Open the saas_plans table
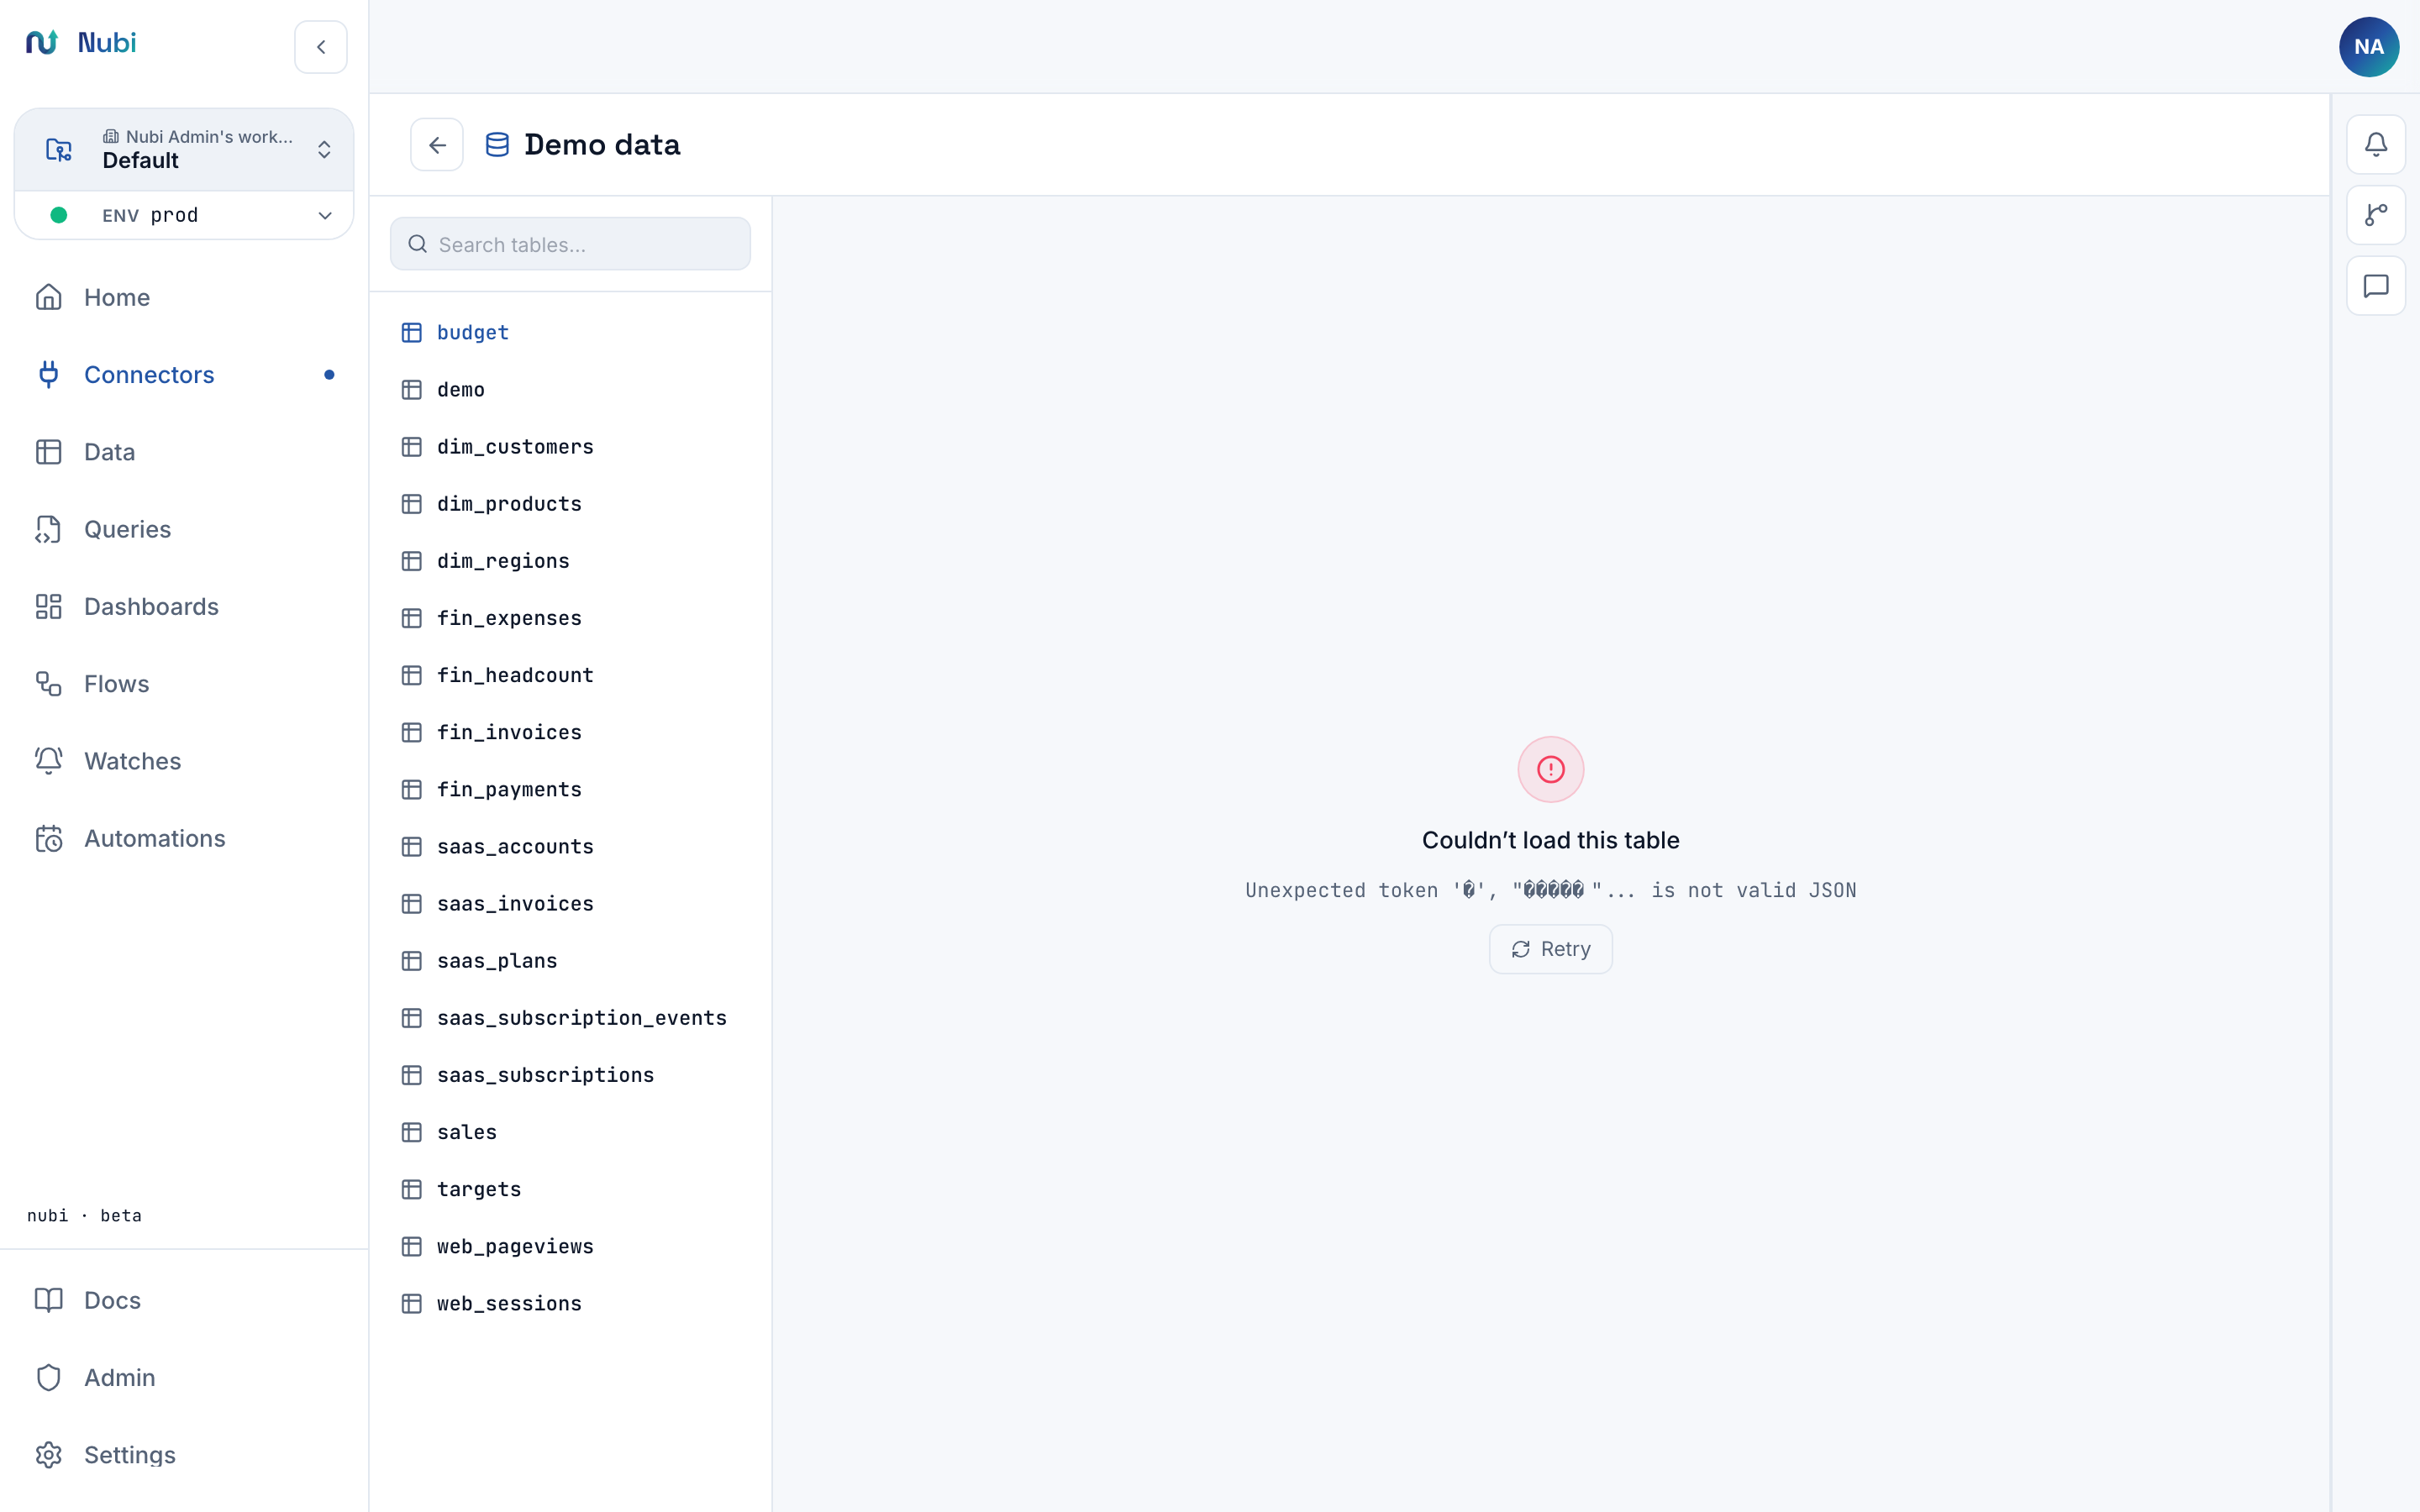This screenshot has width=2420, height=1512. (570, 960)
